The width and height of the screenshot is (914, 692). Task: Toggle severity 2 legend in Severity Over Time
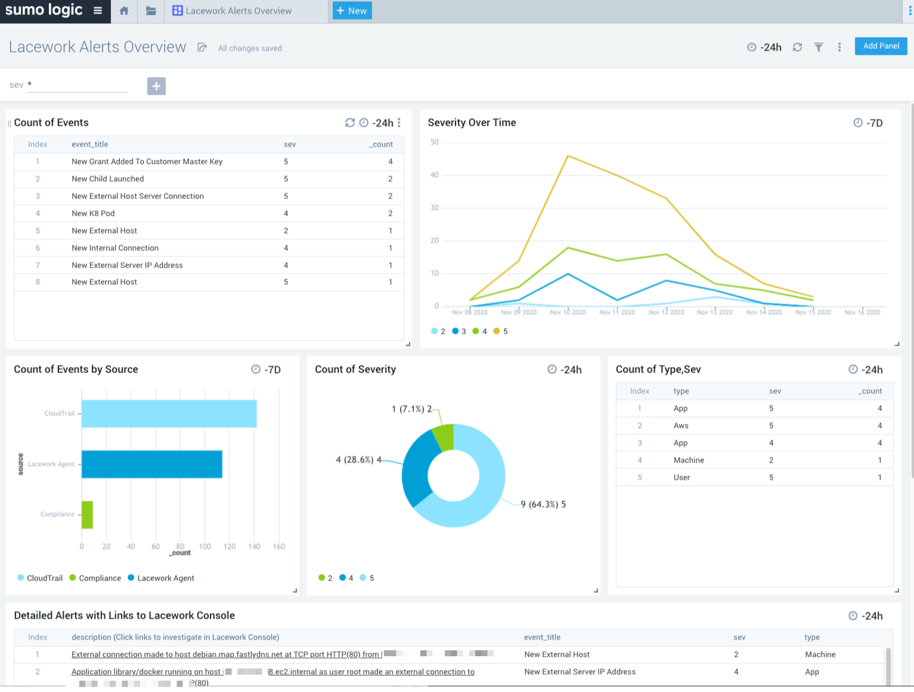click(x=438, y=331)
